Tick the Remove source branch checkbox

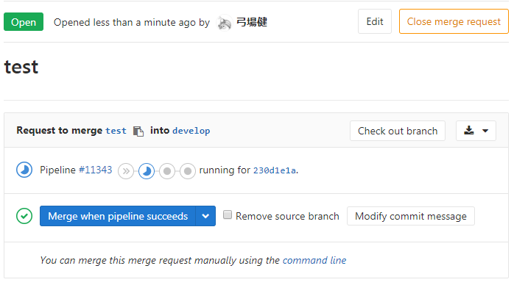tap(228, 214)
